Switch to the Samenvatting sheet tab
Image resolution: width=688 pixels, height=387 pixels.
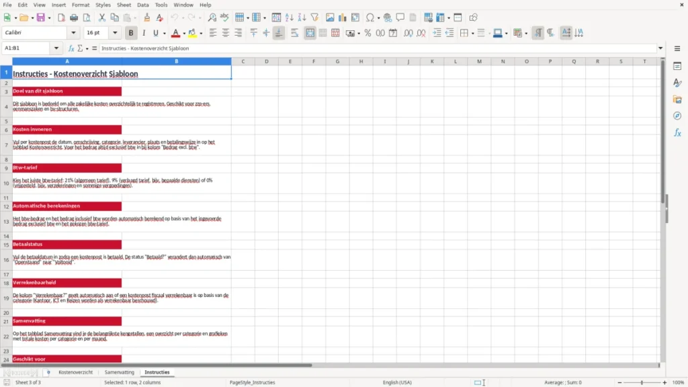pyautogui.click(x=120, y=372)
